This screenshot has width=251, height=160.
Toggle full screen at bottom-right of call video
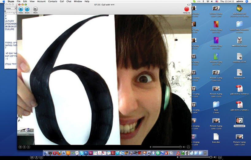[188, 147]
